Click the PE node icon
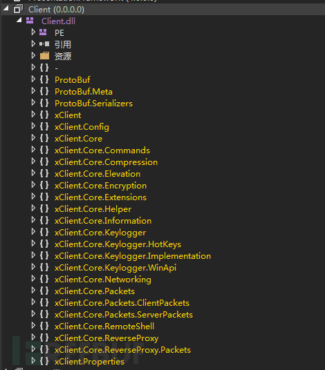325x370 pixels. tap(43, 32)
